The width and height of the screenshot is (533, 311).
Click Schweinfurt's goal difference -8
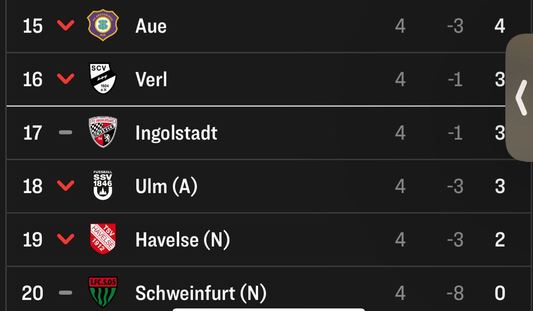click(x=455, y=293)
